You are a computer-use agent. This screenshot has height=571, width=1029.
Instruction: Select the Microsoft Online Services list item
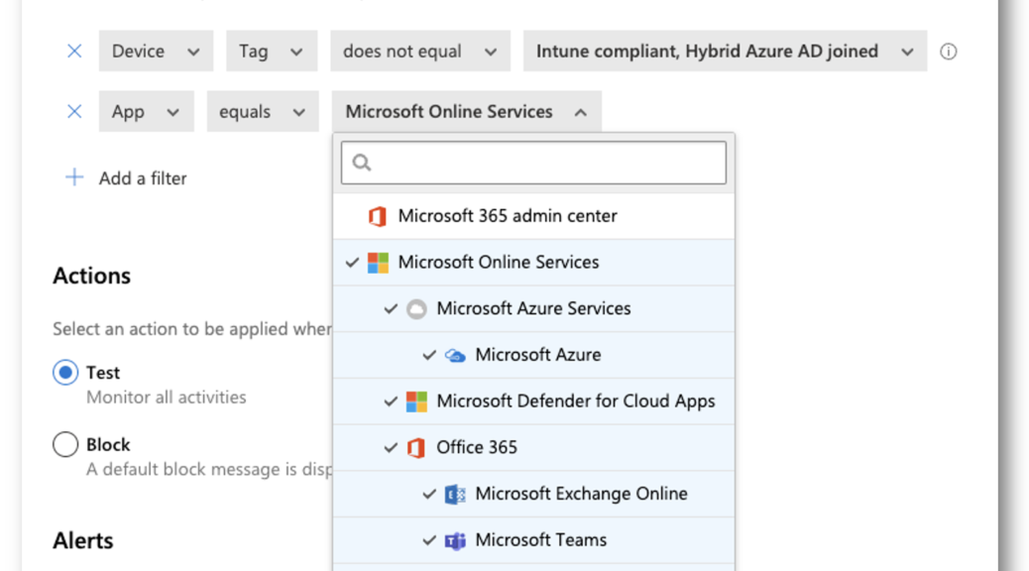pyautogui.click(x=533, y=263)
